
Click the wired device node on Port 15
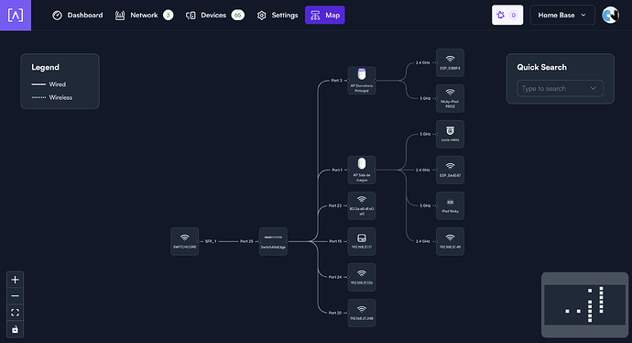(362, 241)
